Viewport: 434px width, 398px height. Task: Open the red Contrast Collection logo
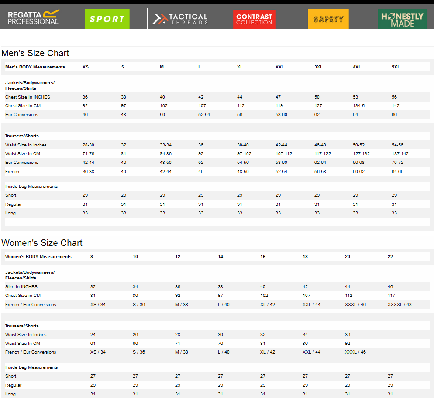254,19
